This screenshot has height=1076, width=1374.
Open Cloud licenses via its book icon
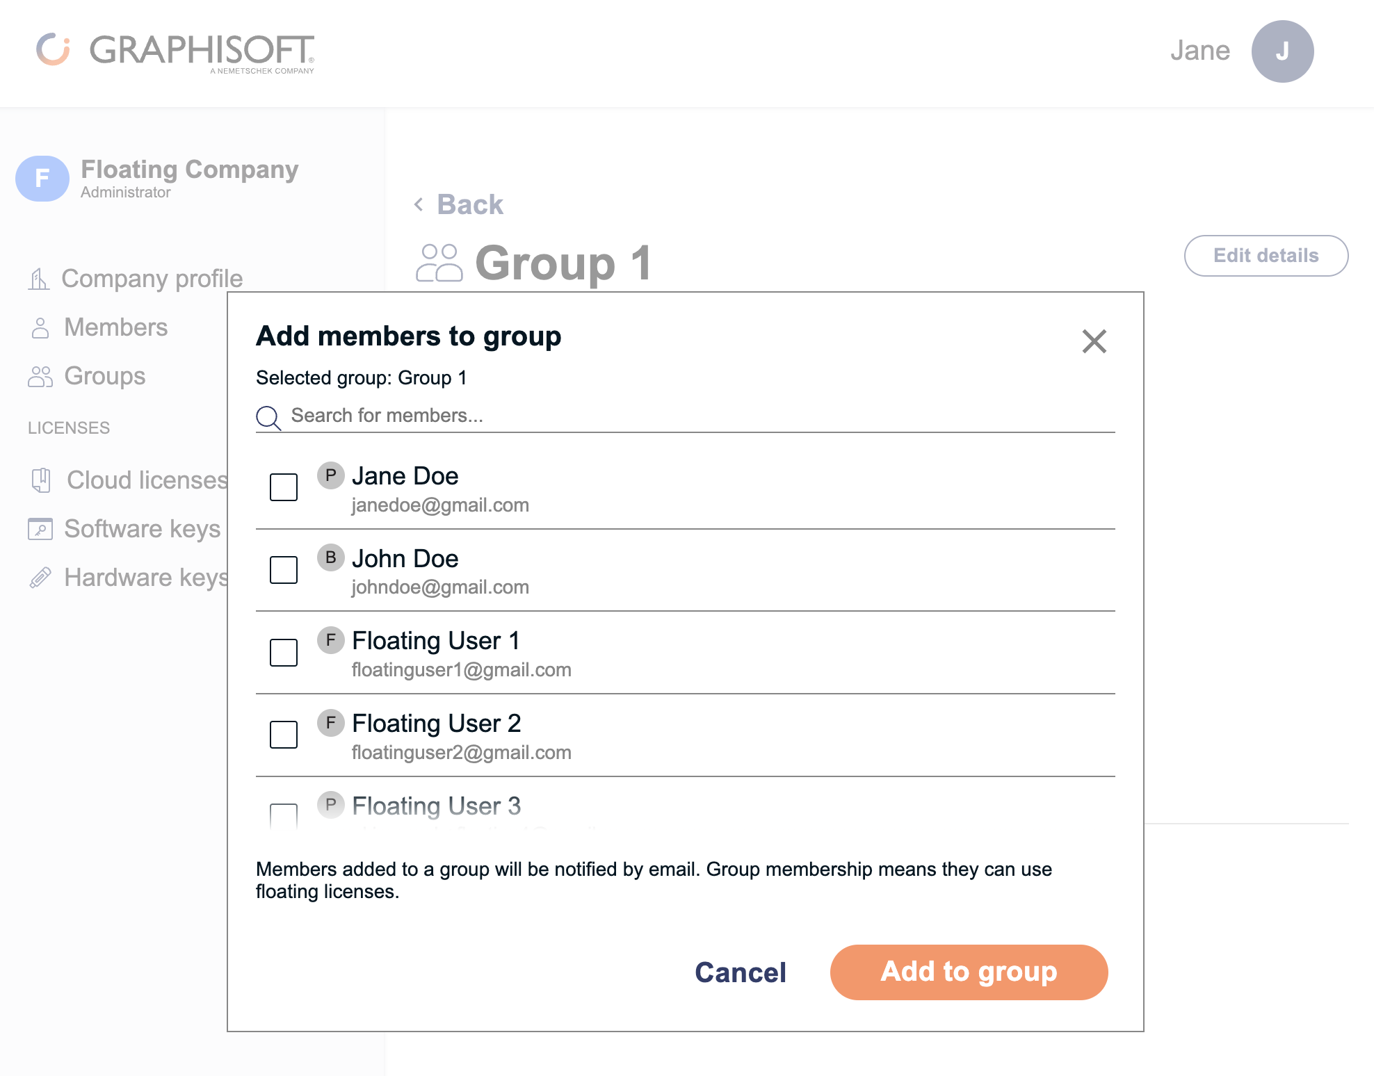[42, 480]
